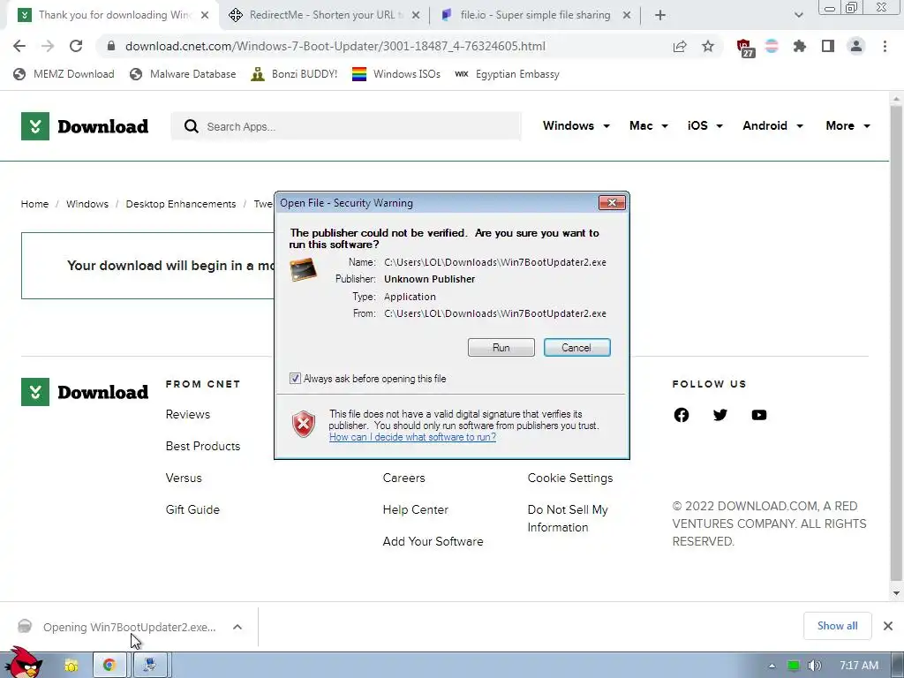Open the Win7BootUpdater2.exe download options chevron
The height and width of the screenshot is (678, 904).
point(237,628)
